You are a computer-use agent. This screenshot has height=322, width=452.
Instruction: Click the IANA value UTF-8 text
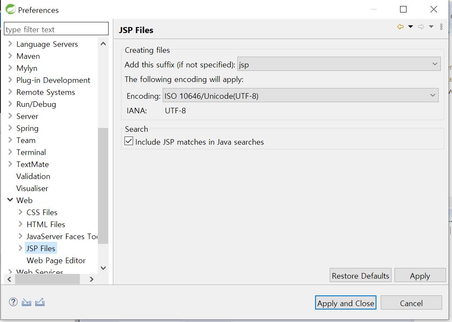(175, 111)
